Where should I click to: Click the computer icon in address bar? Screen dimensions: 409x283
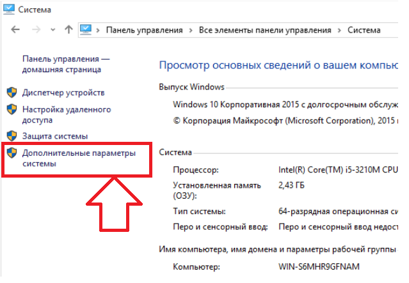coord(86,29)
